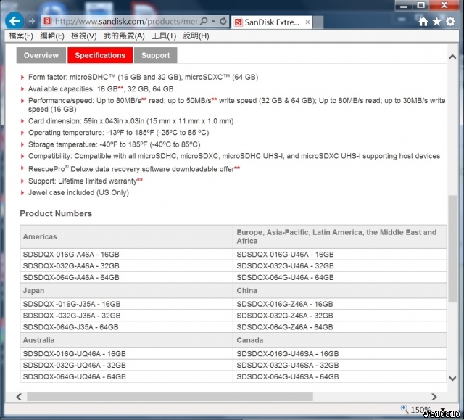This screenshot has width=464, height=420.
Task: Open Favorites with the star icon
Action: 436,21
